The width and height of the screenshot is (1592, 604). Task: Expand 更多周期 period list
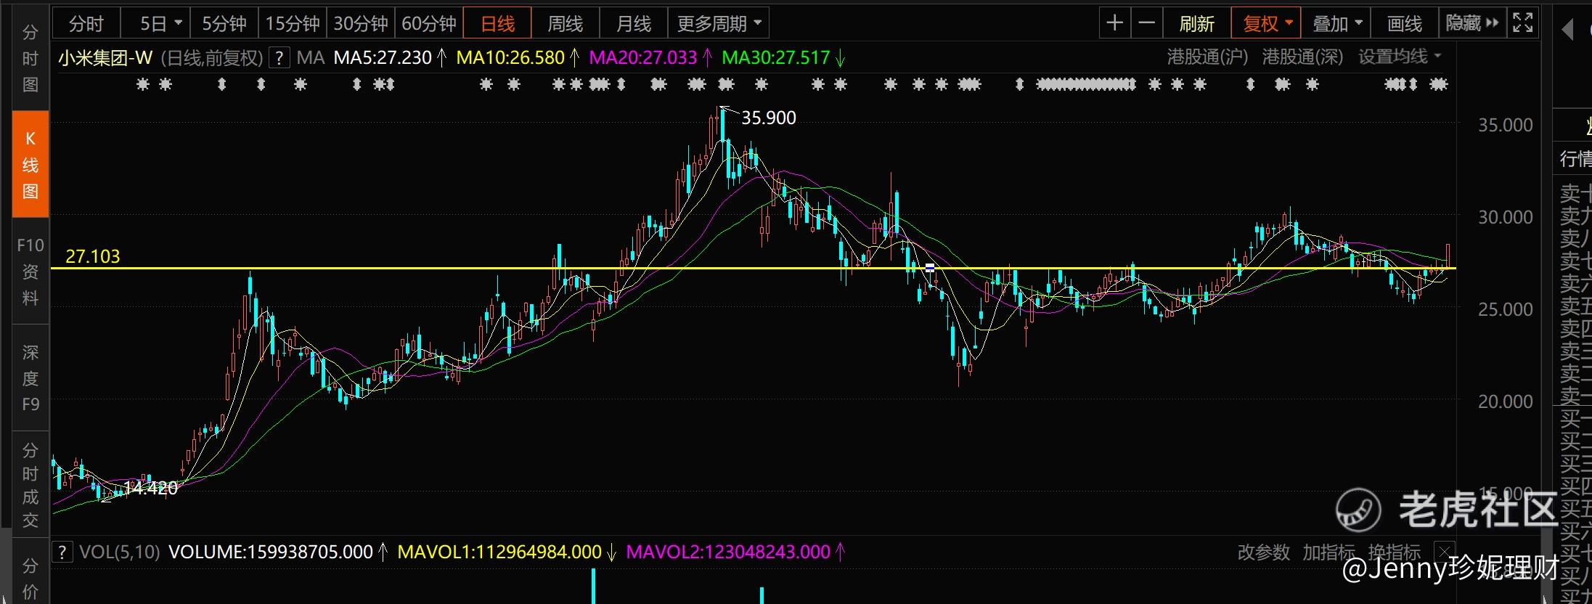coord(719,23)
